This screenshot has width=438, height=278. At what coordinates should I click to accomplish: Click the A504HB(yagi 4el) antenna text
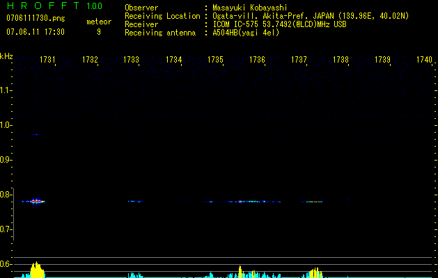pos(246,33)
